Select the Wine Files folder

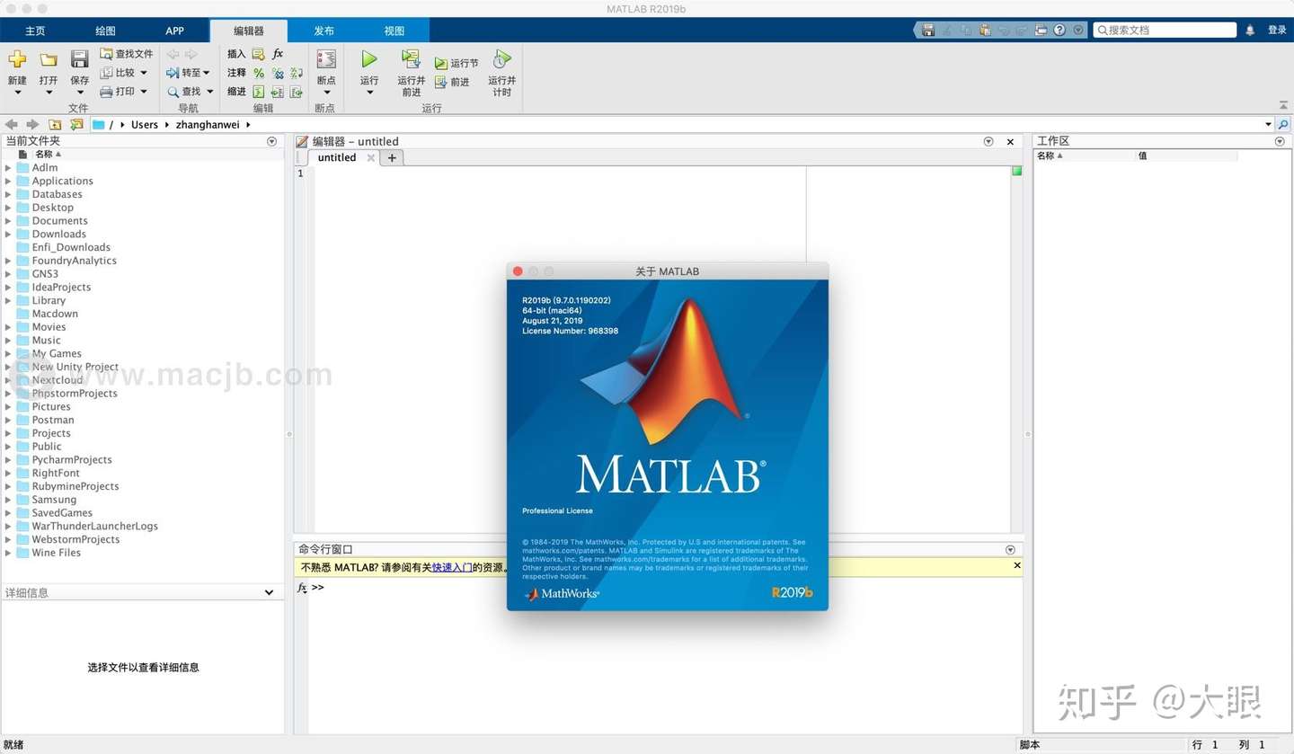click(x=57, y=553)
